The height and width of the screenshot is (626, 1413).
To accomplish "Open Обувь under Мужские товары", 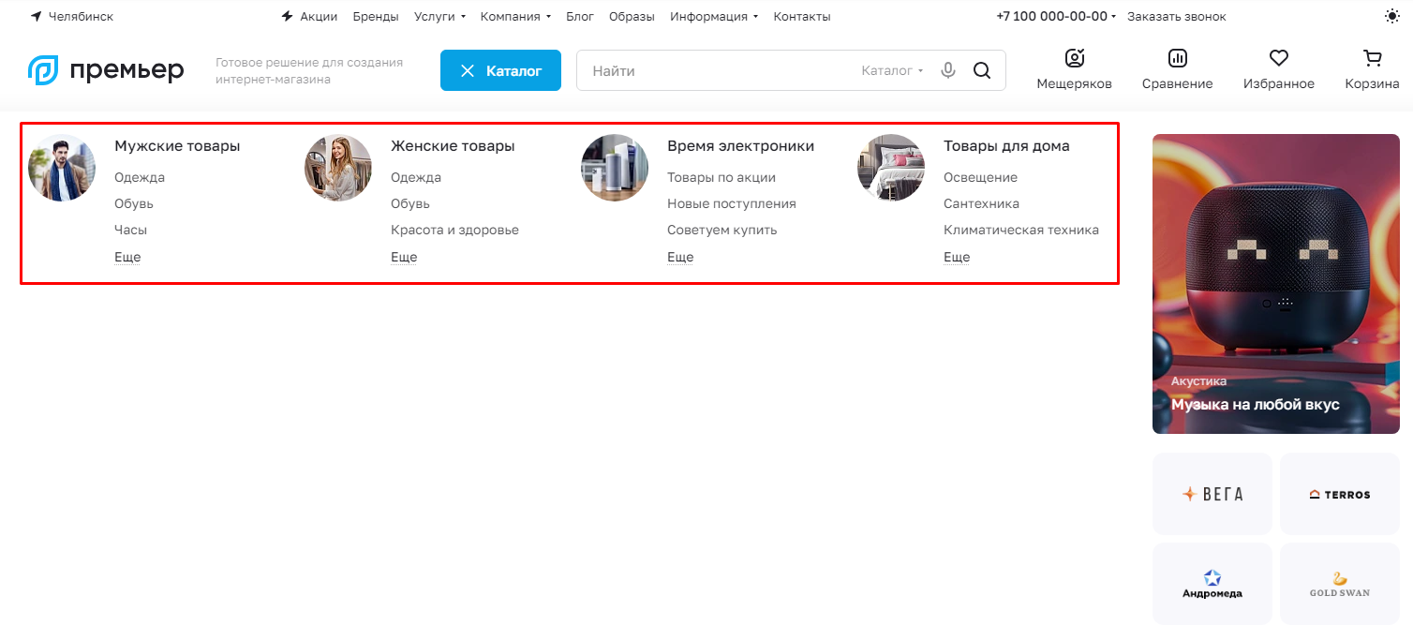I will pyautogui.click(x=134, y=203).
